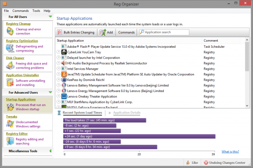Image resolution: width=253 pixels, height=168 pixels.
Task: Select the Lenovo Battery Management icon
Action: 64,85
